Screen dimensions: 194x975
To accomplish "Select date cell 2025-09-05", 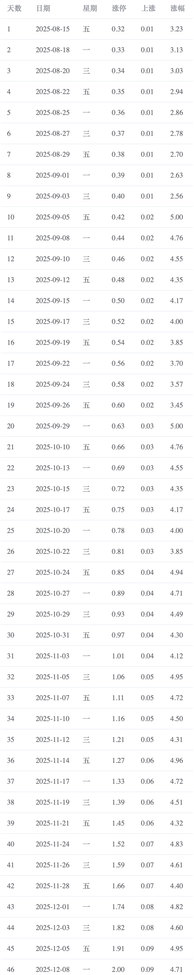I will tap(52, 217).
